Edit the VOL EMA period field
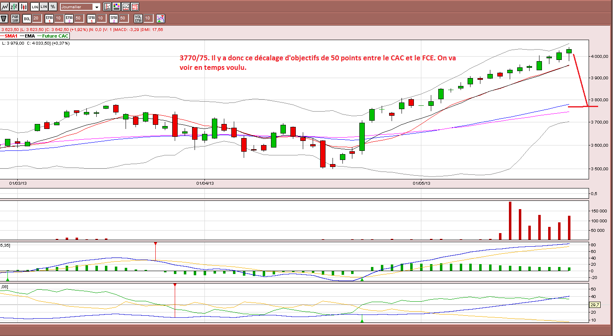 (x=148, y=18)
